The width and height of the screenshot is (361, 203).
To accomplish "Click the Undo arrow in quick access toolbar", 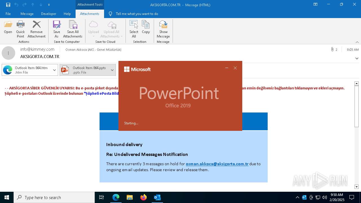I will coord(16,5).
